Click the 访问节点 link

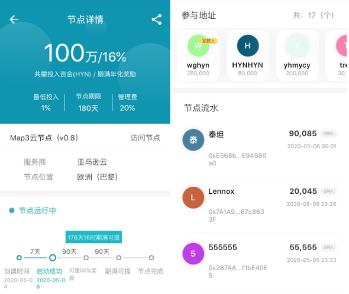pyautogui.click(x=145, y=138)
